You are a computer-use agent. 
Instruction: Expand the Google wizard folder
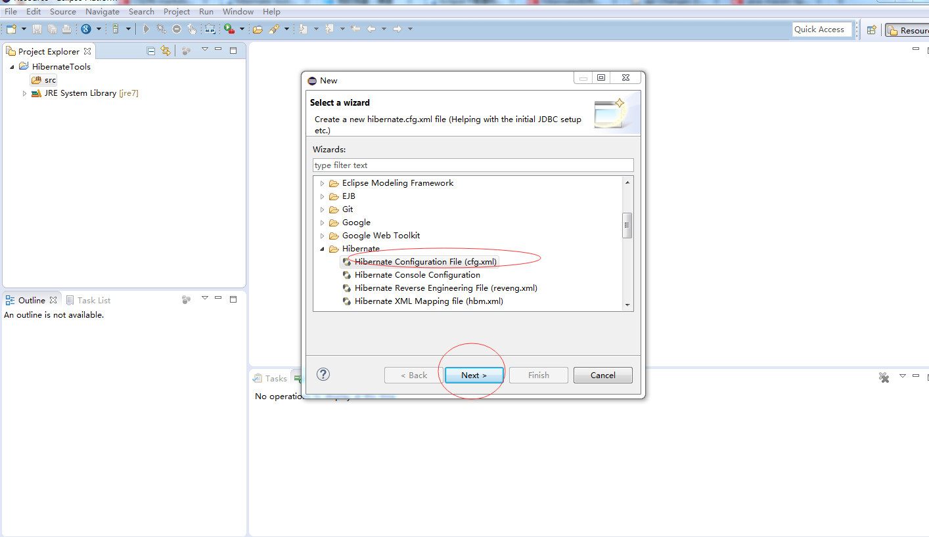point(322,223)
